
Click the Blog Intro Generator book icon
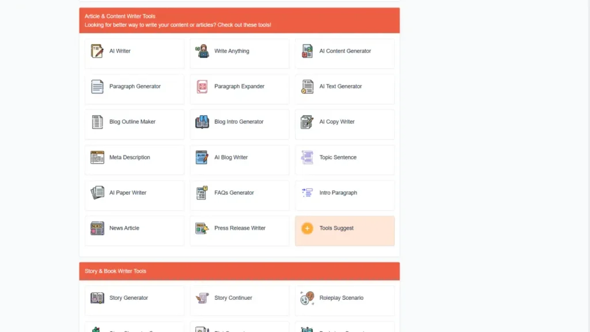point(202,122)
